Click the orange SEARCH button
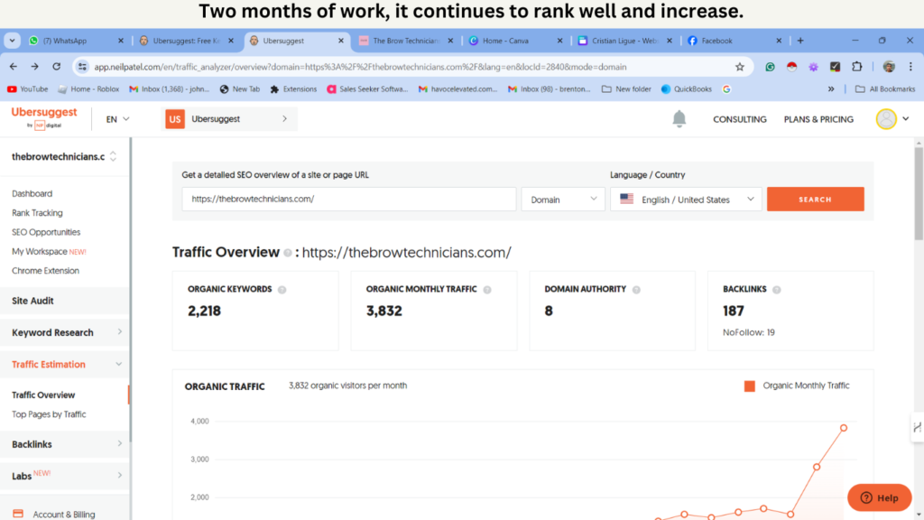The height and width of the screenshot is (520, 924). (x=815, y=200)
